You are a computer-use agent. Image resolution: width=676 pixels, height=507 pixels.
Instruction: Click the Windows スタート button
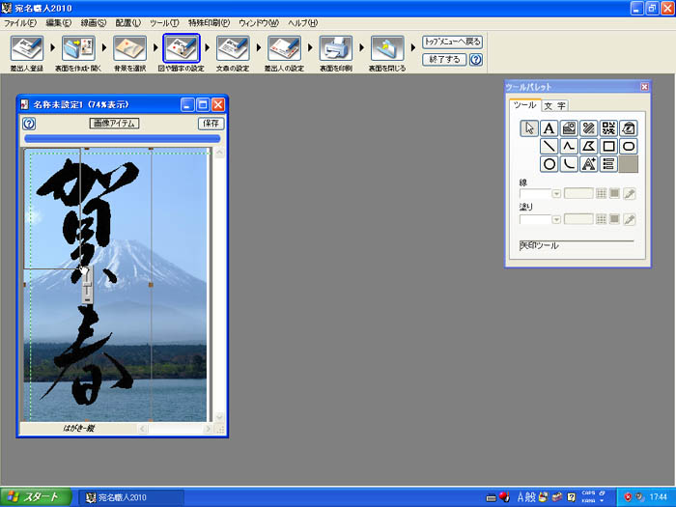pyautogui.click(x=37, y=496)
